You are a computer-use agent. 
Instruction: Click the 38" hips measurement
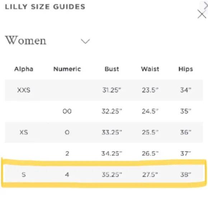pyautogui.click(x=186, y=175)
